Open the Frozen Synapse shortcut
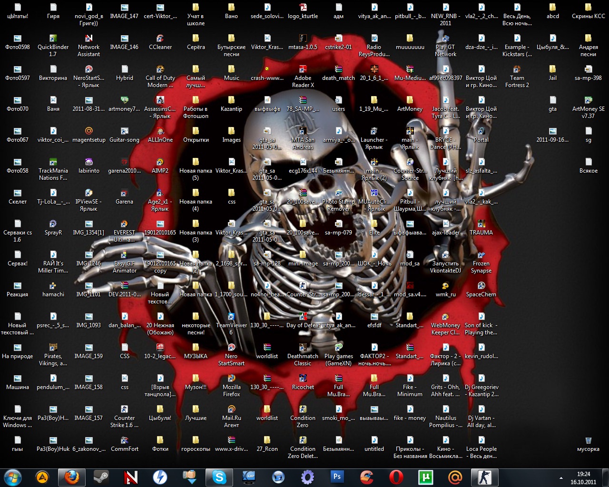 tap(481, 262)
